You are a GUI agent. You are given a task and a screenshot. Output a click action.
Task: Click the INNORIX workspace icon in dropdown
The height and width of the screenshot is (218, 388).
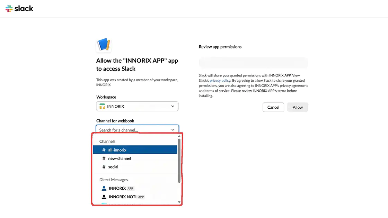[102, 106]
